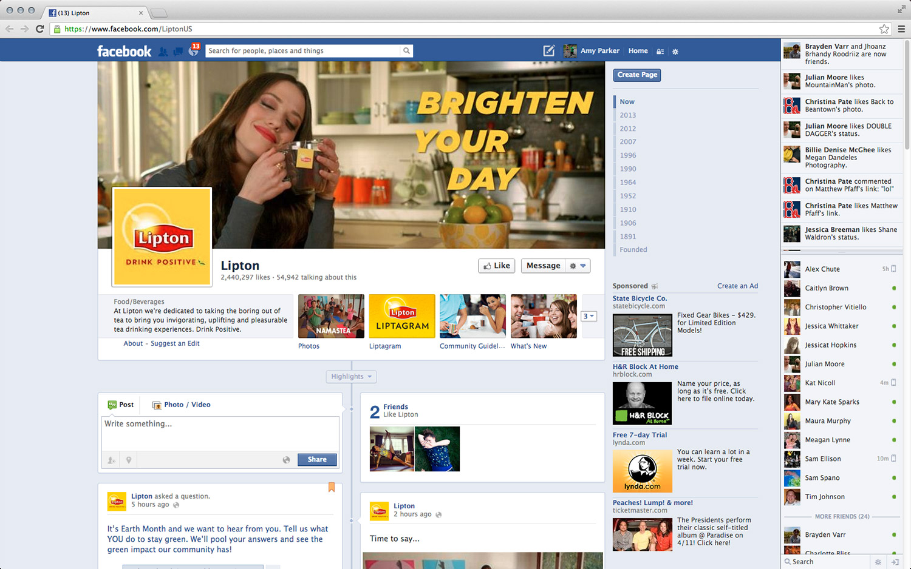Select the Post tab in composer
This screenshot has height=569, width=911.
pos(121,405)
